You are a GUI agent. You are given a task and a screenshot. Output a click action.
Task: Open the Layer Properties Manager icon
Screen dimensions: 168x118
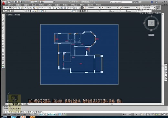point(33,11)
